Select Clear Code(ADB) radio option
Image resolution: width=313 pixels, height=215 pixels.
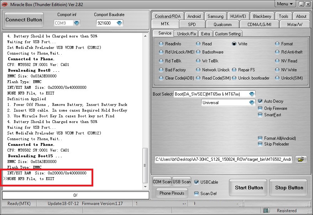point(161,78)
